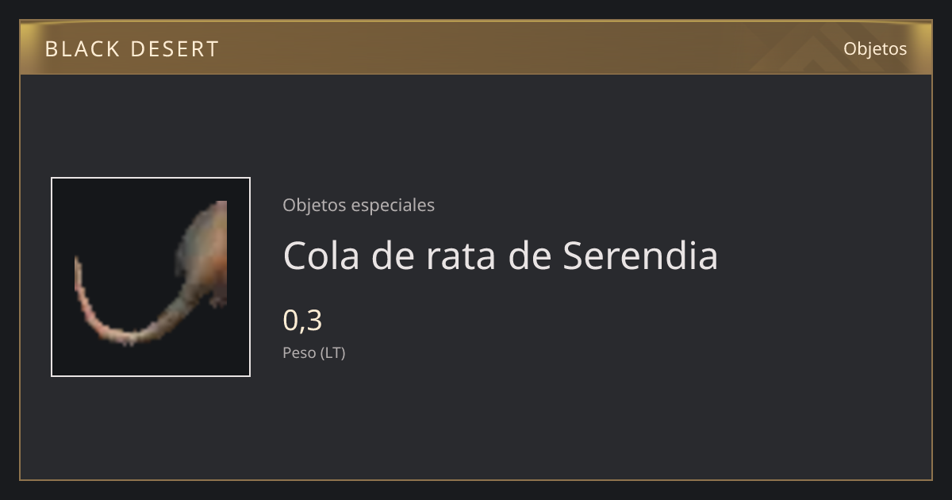The height and width of the screenshot is (500, 952).
Task: Click the word Cola in the item title
Action: [x=321, y=256]
